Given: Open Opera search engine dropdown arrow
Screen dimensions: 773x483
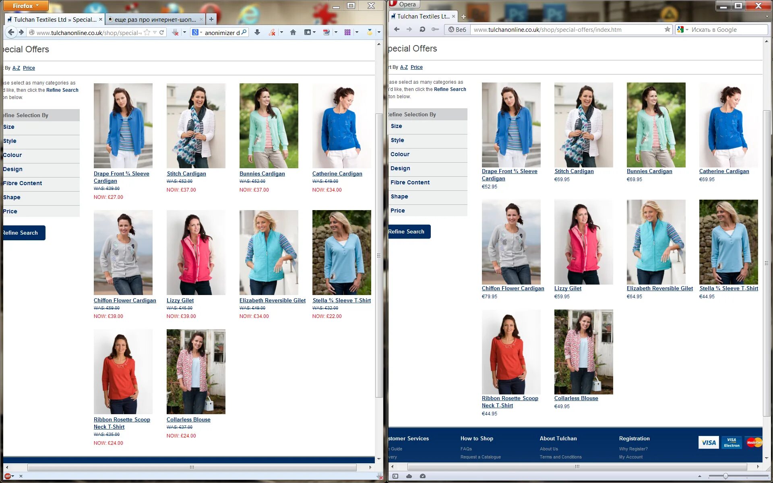Looking at the screenshot, I should pos(687,29).
